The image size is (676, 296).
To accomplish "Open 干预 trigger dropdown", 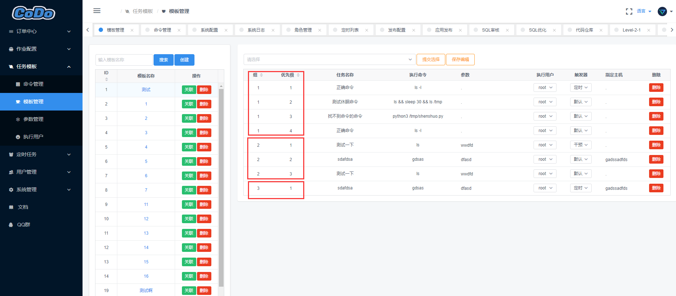I will click(581, 145).
